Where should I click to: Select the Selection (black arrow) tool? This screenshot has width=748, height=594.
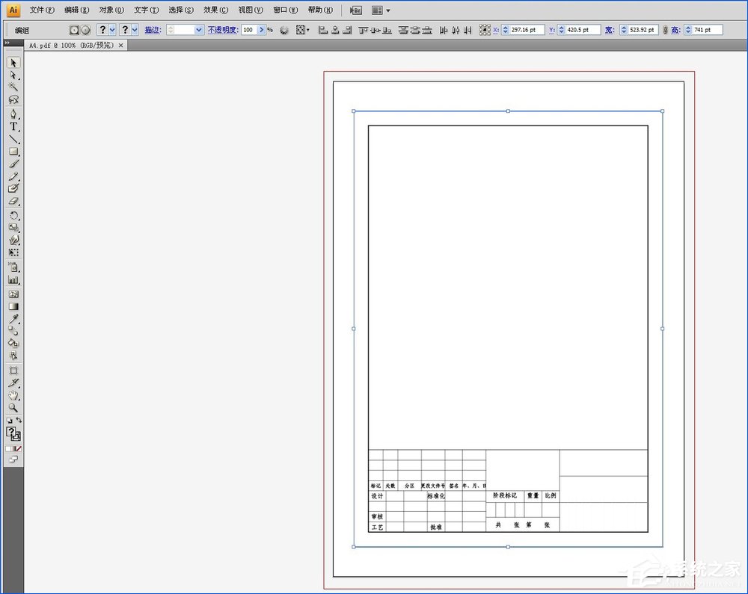pyautogui.click(x=13, y=64)
